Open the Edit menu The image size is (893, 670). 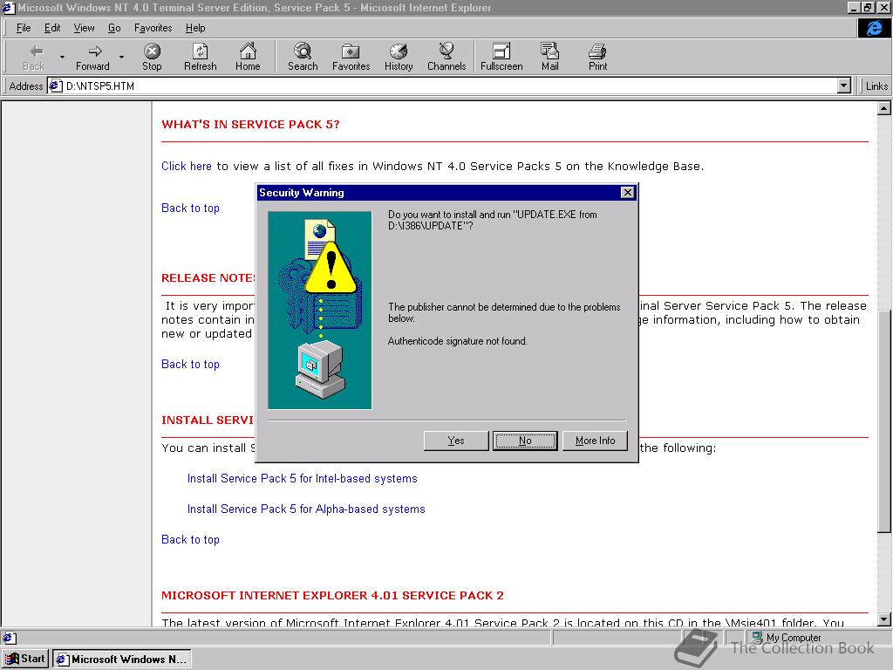(52, 28)
